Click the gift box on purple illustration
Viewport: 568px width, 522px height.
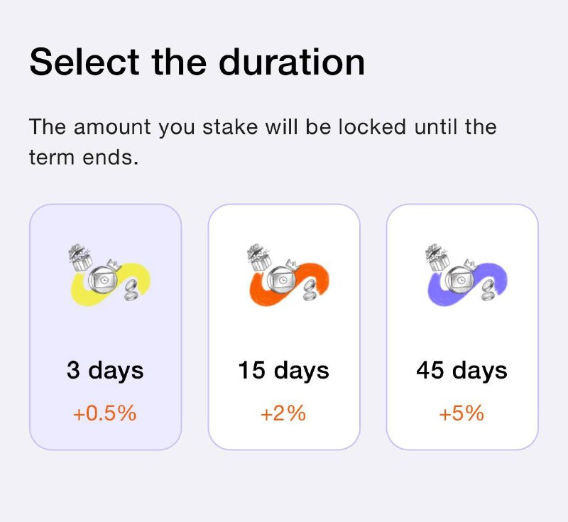pyautogui.click(x=437, y=258)
